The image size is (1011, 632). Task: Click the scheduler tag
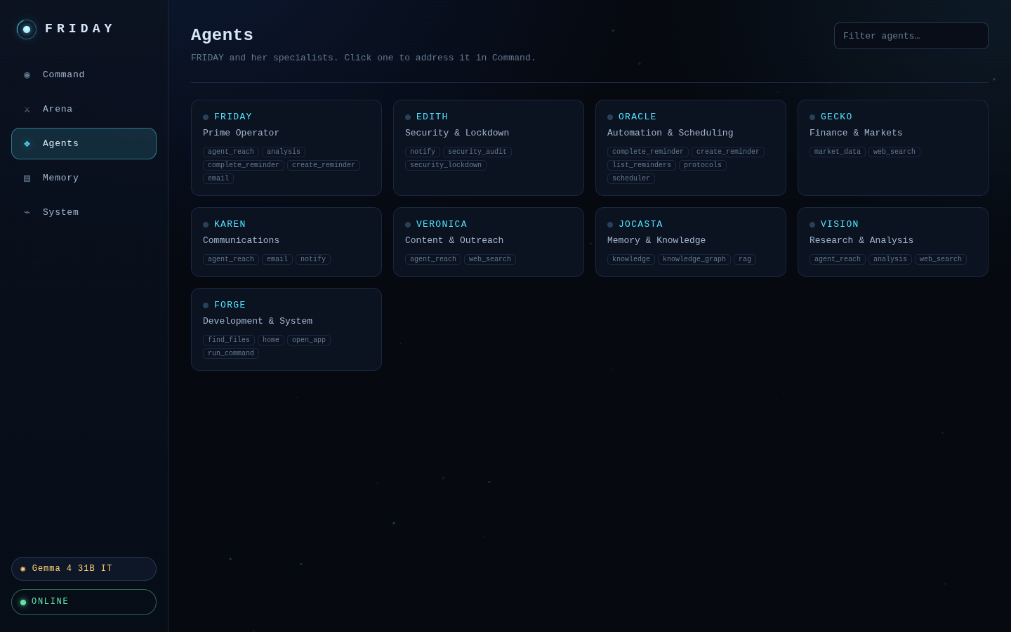pos(631,178)
